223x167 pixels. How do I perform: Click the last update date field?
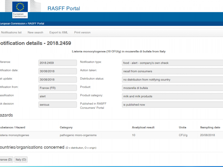point(58,80)
